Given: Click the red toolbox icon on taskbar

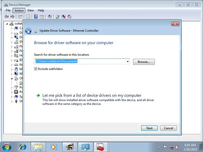Looking at the screenshot, I should pos(100,147).
